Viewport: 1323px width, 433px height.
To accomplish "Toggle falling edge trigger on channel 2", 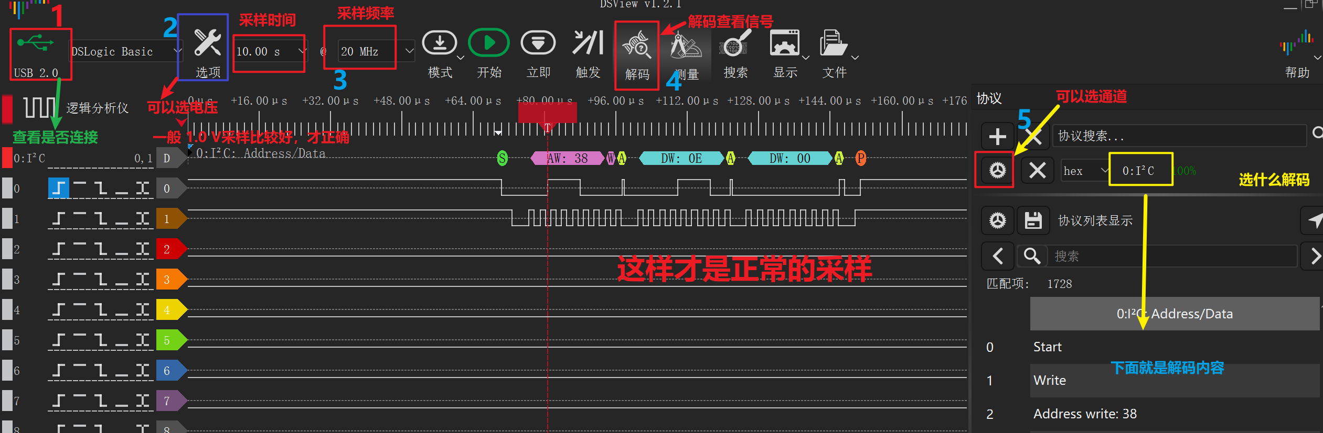I will pos(101,249).
